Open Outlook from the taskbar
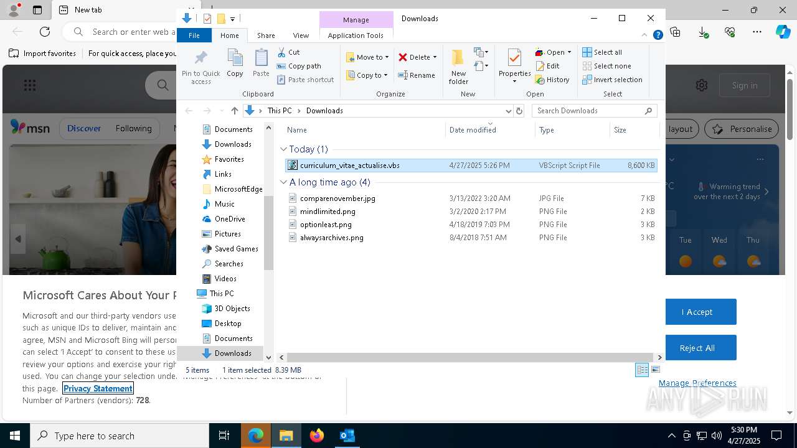The image size is (797, 448). [347, 436]
